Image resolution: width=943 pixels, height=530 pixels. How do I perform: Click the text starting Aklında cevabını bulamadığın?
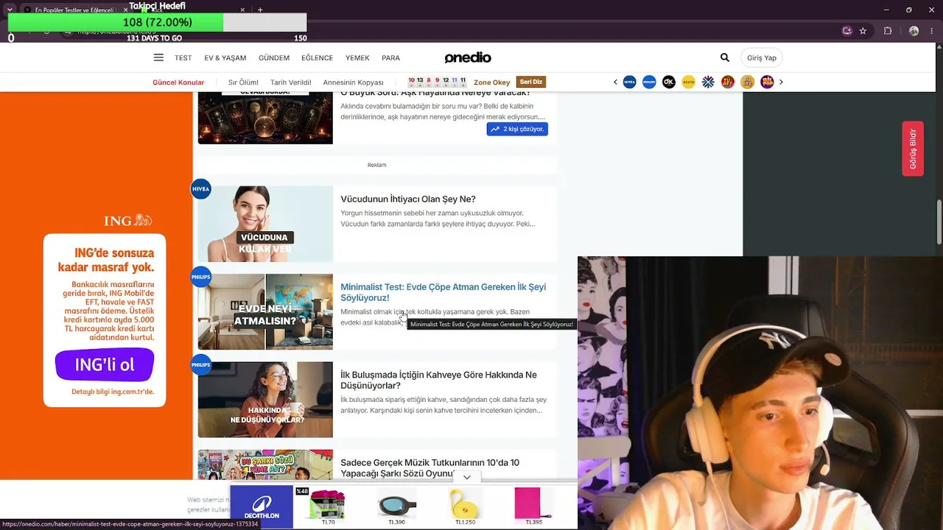(x=443, y=111)
